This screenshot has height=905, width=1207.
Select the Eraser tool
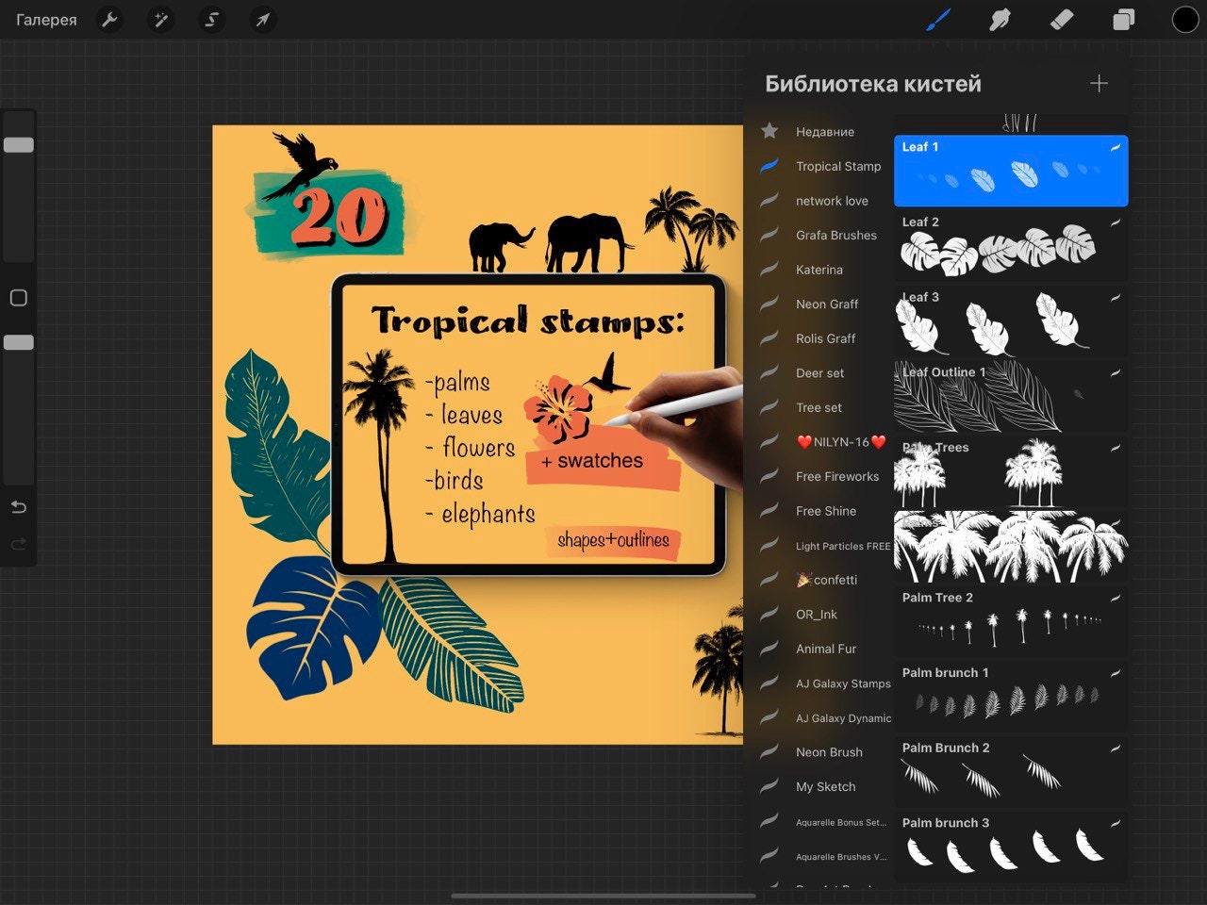coord(1062,19)
